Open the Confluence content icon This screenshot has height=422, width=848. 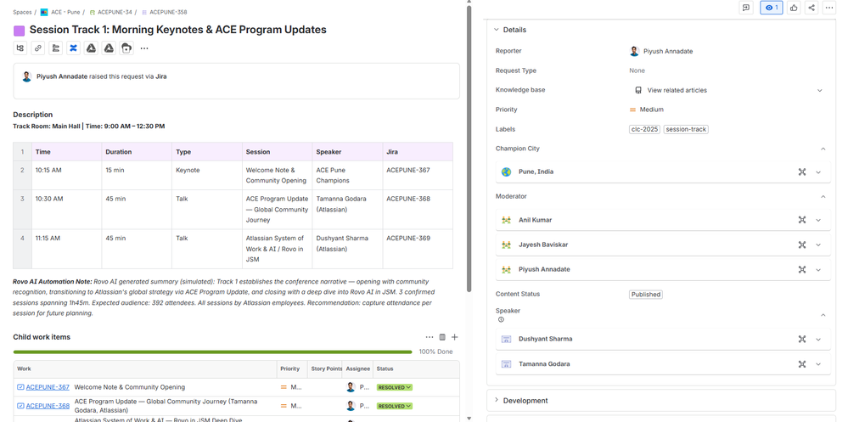coord(74,48)
